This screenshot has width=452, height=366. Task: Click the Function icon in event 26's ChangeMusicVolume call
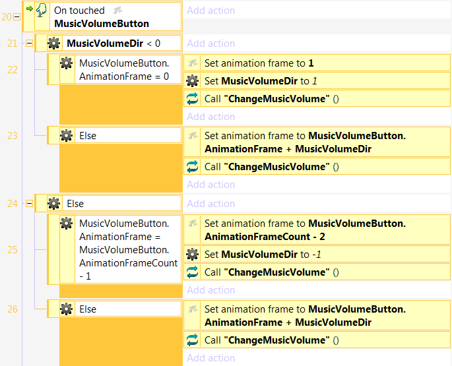pos(193,340)
